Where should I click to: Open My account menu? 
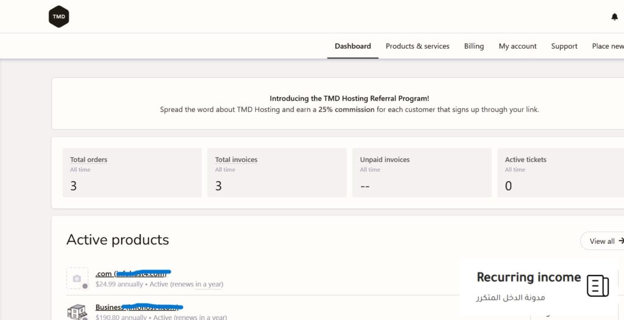pos(518,46)
